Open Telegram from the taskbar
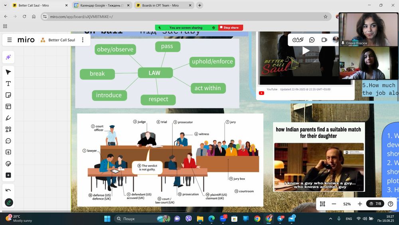This screenshot has height=225, width=399. coord(280,219)
